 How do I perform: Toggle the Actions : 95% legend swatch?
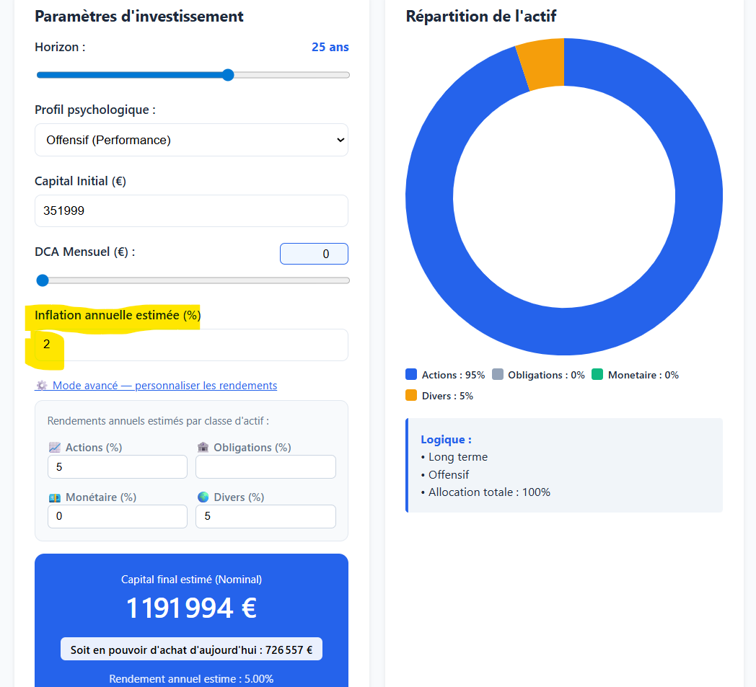411,374
